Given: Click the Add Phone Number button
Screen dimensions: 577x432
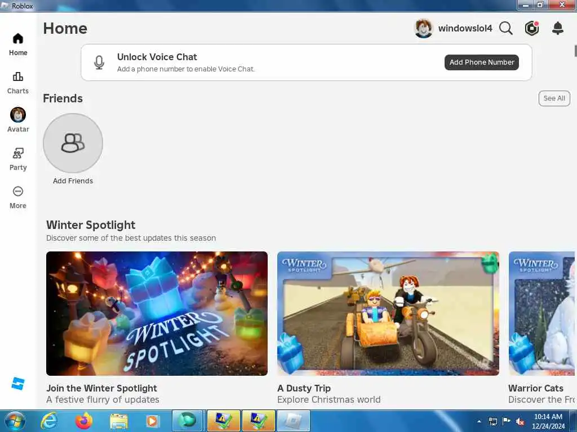Looking at the screenshot, I should tap(482, 62).
